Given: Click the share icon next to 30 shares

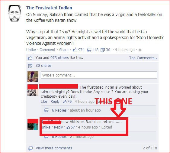Looking at the screenshot, I should point(30,66).
